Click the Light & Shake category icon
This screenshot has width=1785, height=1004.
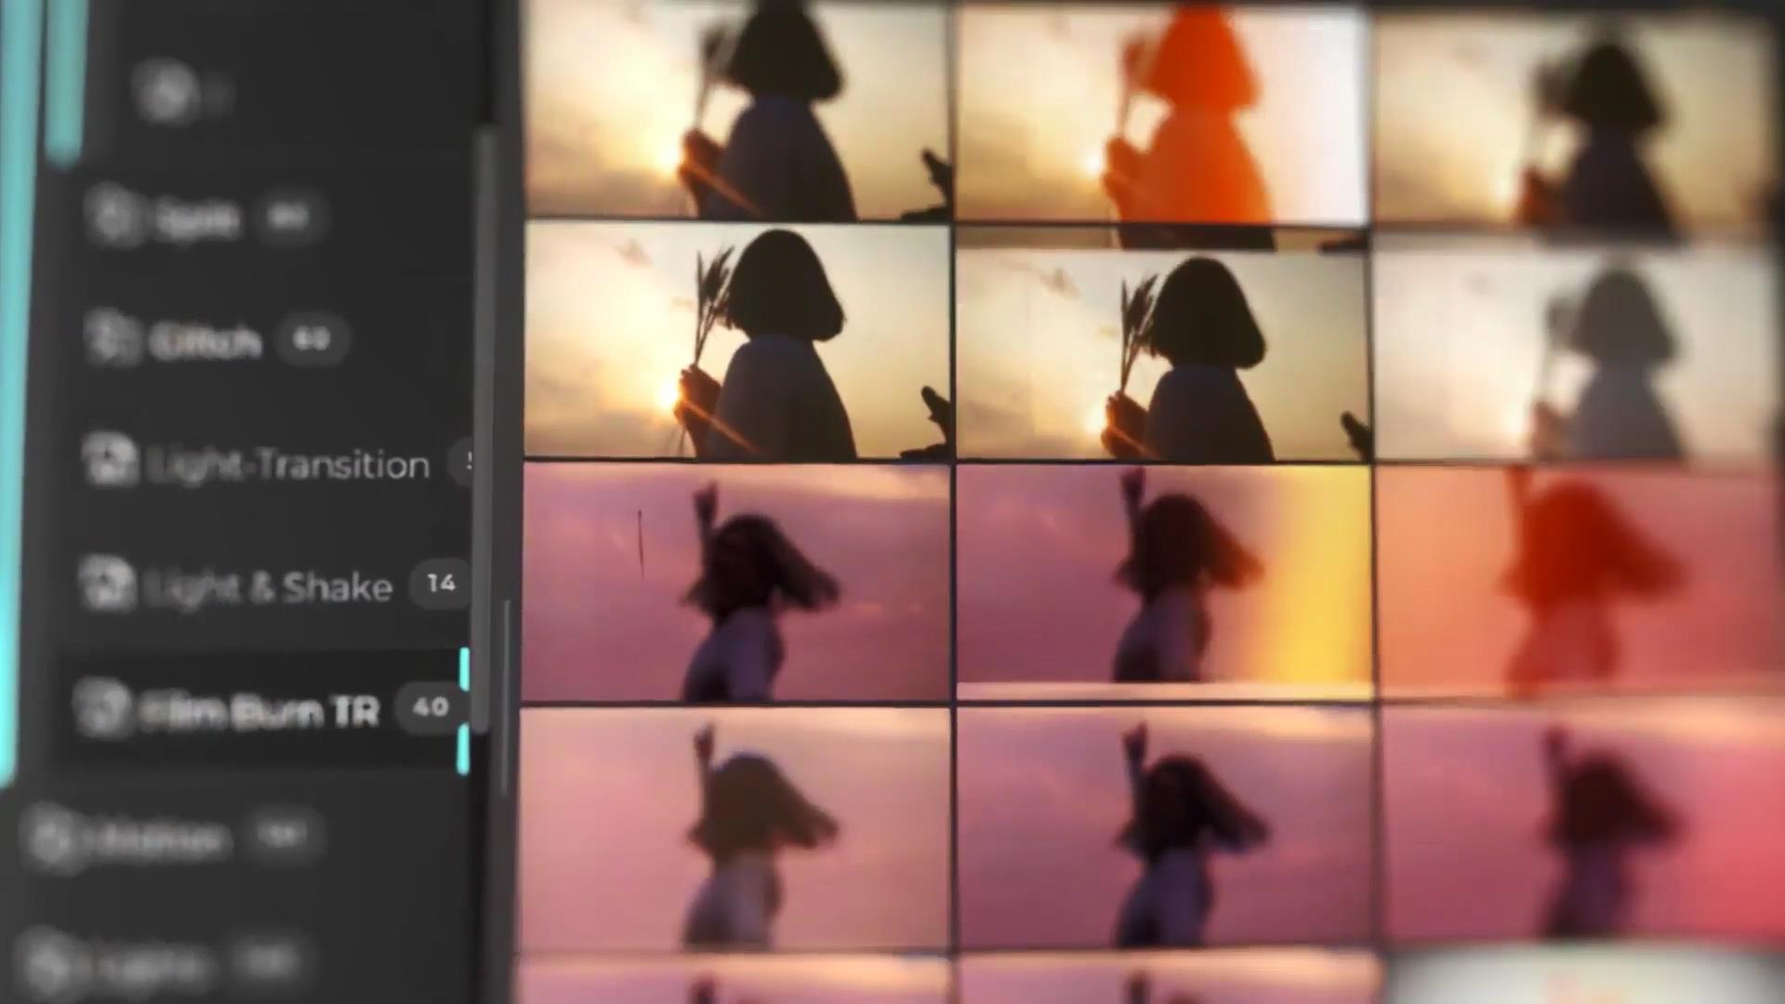(106, 584)
